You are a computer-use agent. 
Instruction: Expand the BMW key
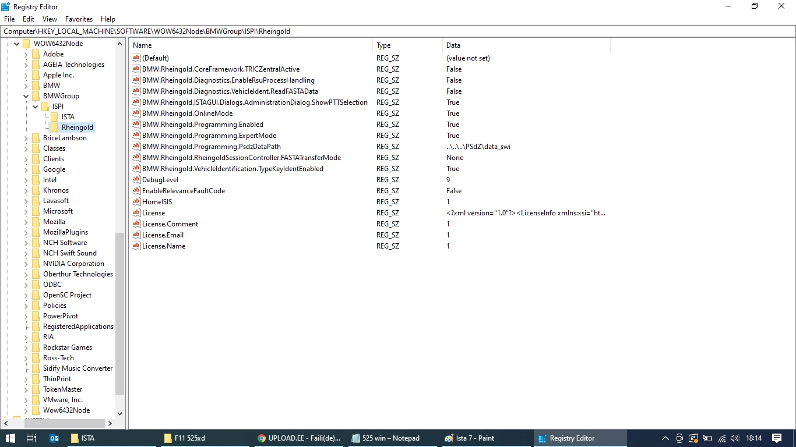26,86
